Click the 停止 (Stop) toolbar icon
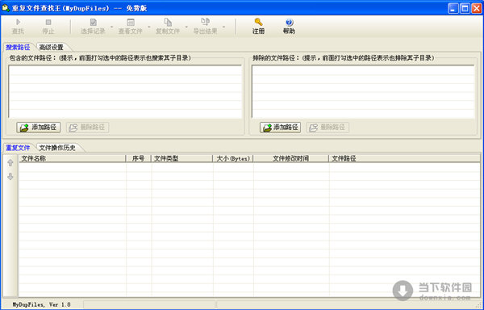484x310 pixels. 48,23
